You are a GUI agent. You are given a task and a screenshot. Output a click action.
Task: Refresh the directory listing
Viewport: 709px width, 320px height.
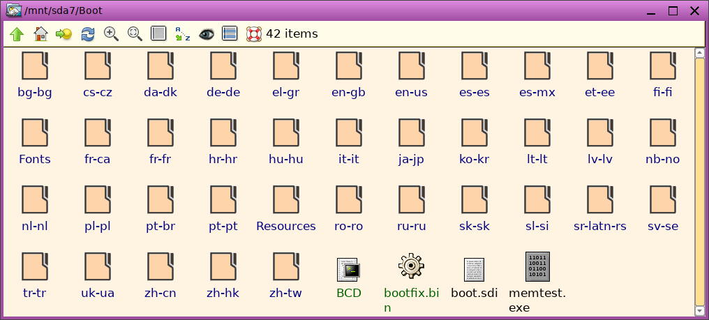click(x=88, y=34)
